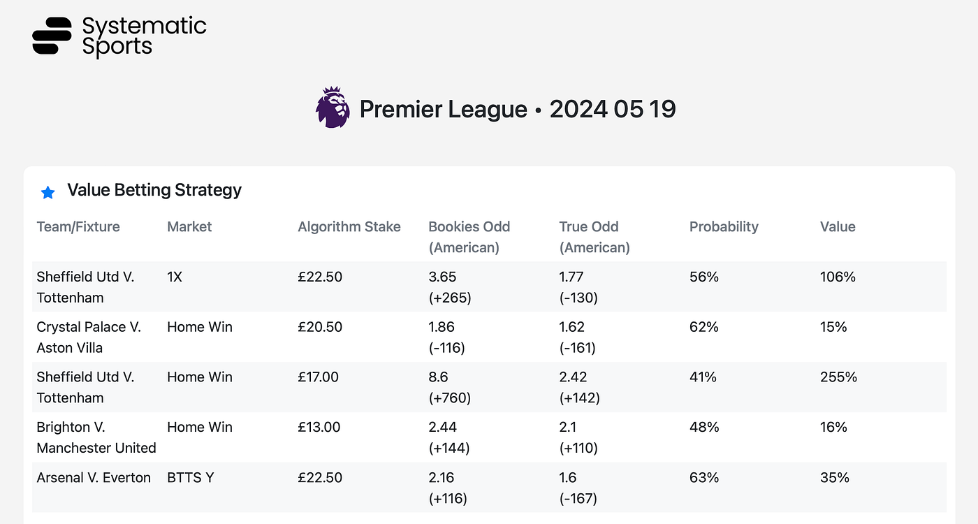Click the Probability column header
The image size is (978, 524).
(x=724, y=226)
